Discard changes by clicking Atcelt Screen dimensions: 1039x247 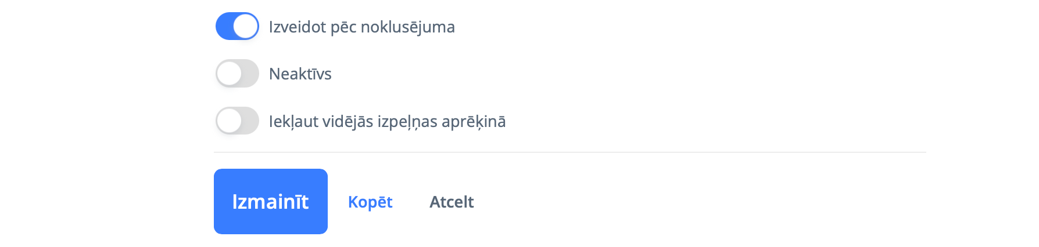click(452, 202)
